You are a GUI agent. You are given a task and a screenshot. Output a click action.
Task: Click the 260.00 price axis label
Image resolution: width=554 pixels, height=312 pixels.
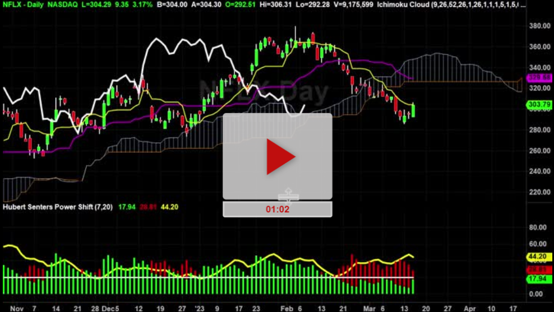[x=539, y=151]
